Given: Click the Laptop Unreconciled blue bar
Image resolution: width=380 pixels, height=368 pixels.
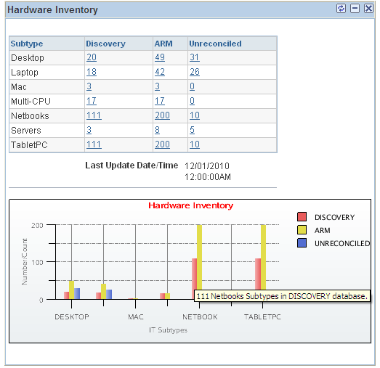Looking at the screenshot, I should [109, 295].
